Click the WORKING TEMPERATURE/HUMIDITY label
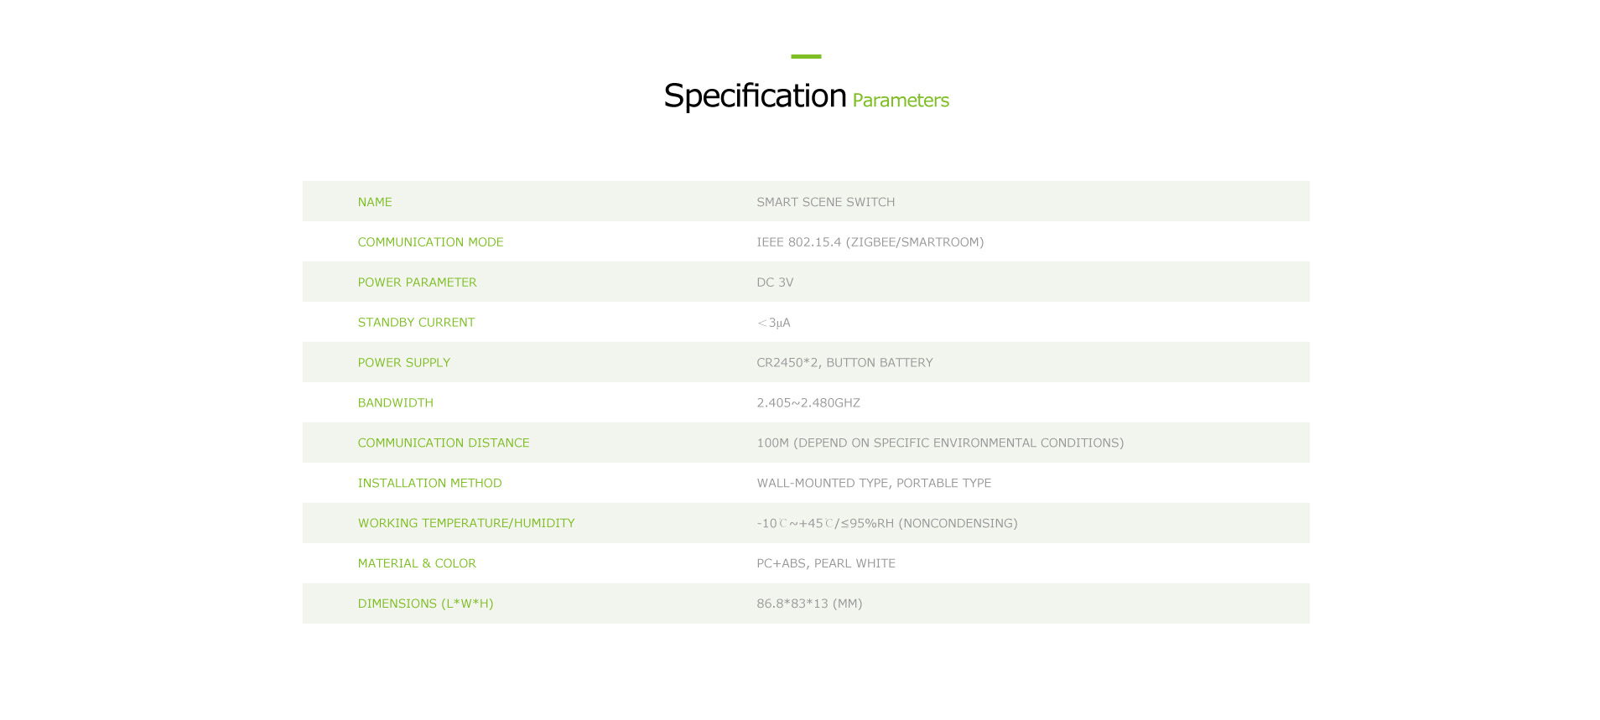Screen dimensions: 1600x720 click(466, 524)
